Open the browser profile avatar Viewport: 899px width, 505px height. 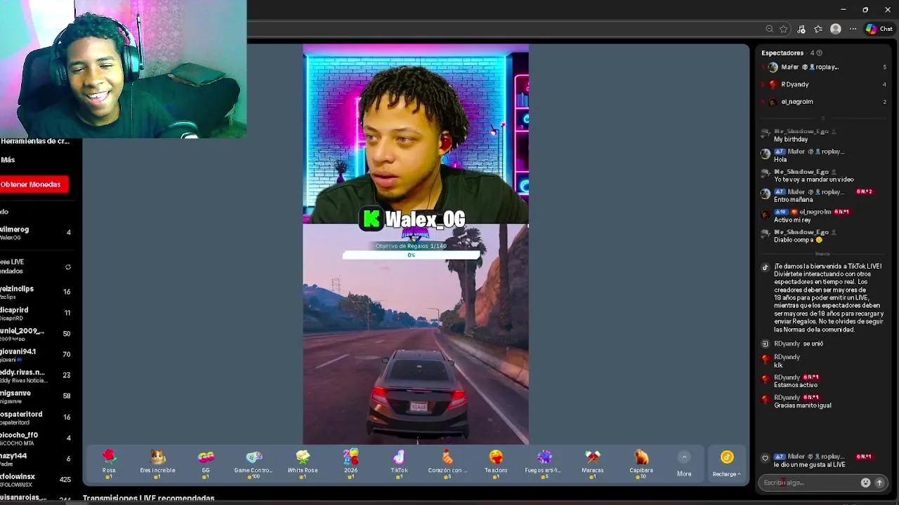coord(836,29)
